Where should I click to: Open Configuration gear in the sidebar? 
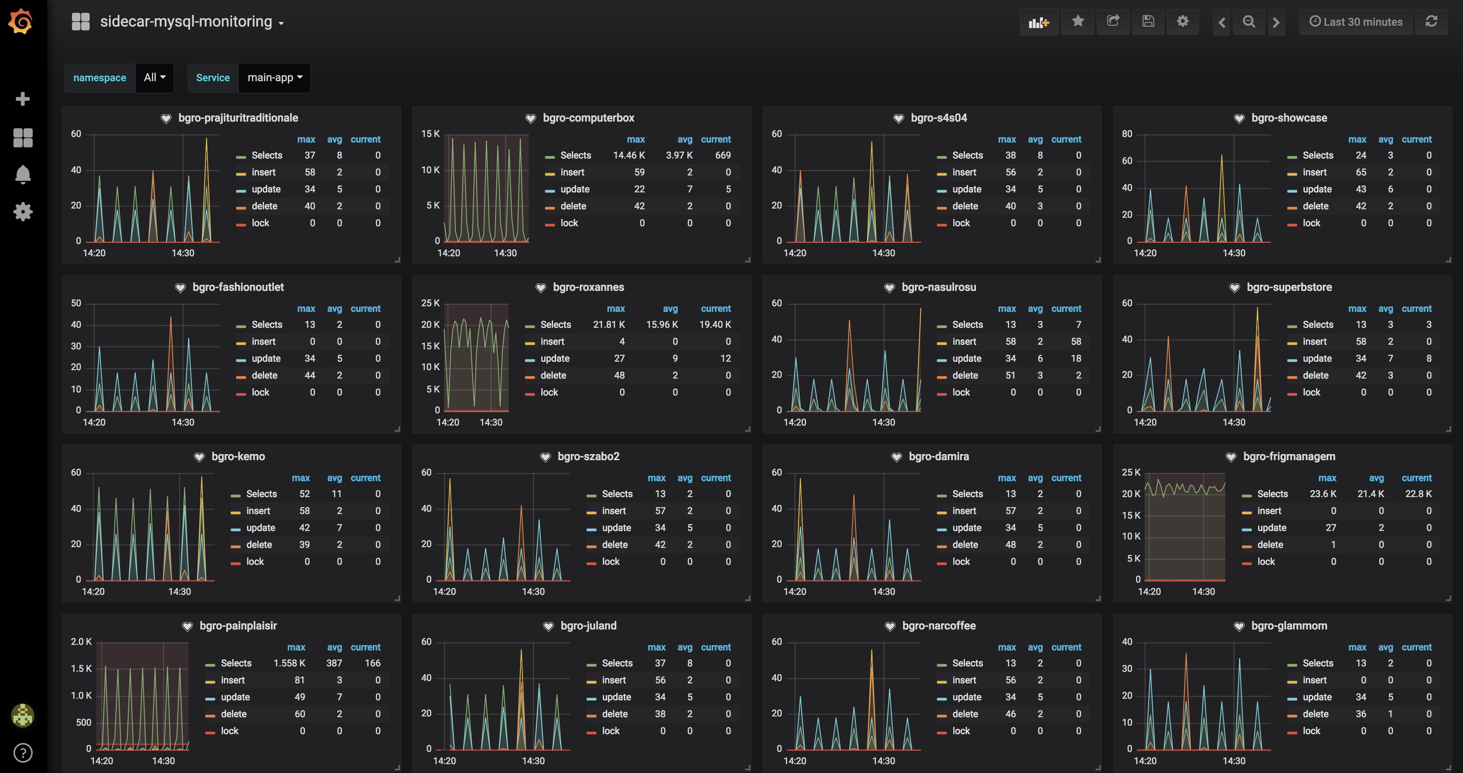pos(23,212)
